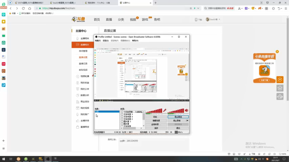Click the browser back arrow
Viewport: 289px width, 162px height.
(11, 8)
